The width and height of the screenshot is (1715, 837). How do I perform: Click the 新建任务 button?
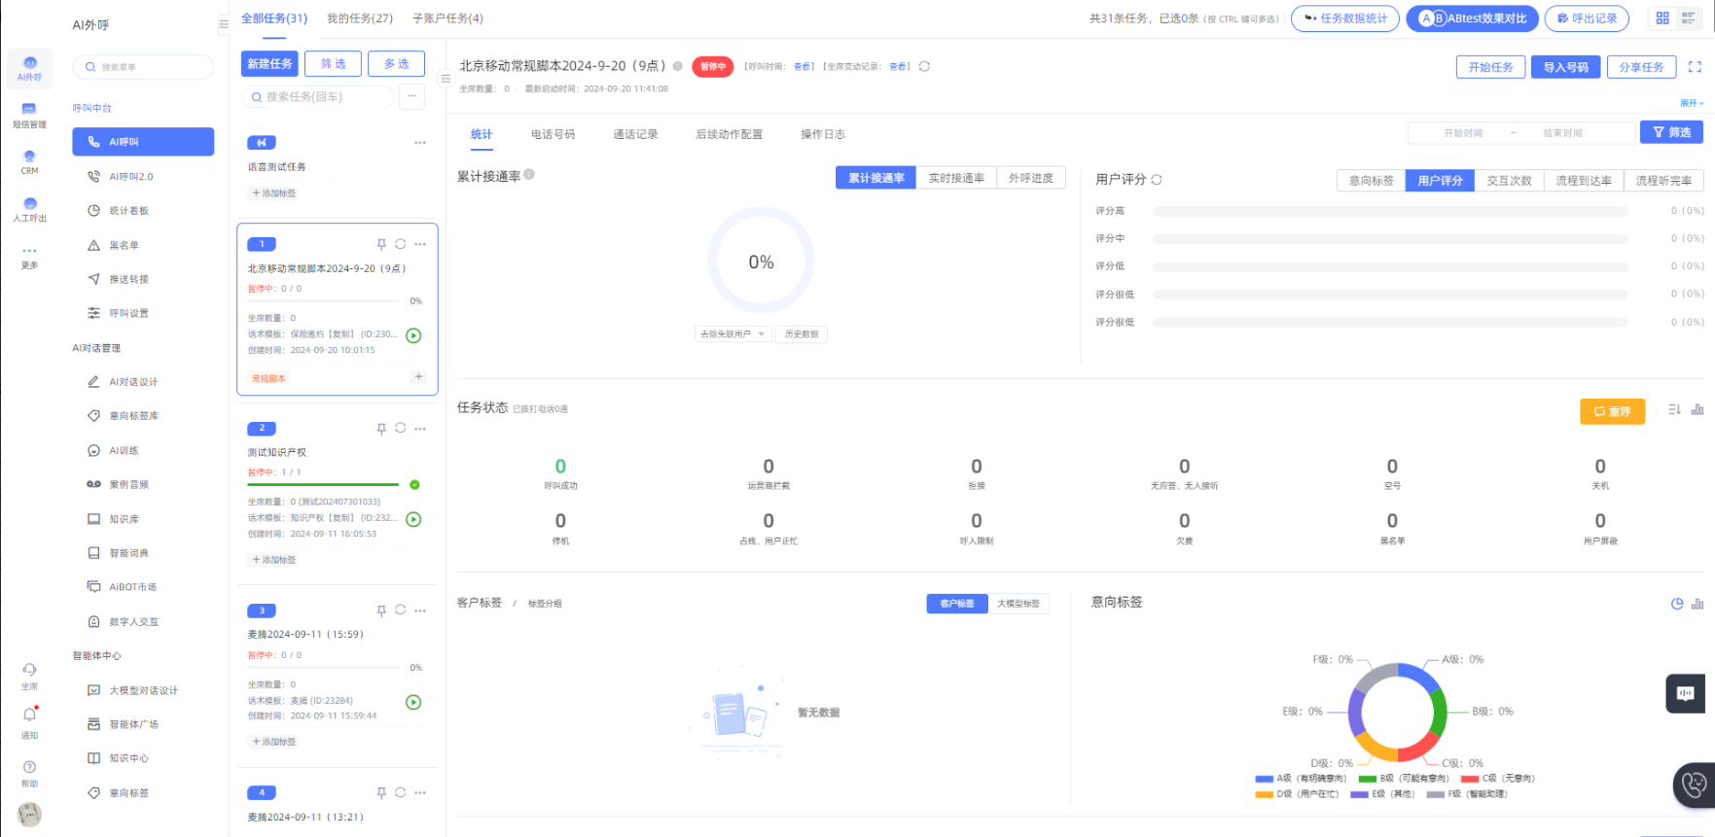[269, 64]
